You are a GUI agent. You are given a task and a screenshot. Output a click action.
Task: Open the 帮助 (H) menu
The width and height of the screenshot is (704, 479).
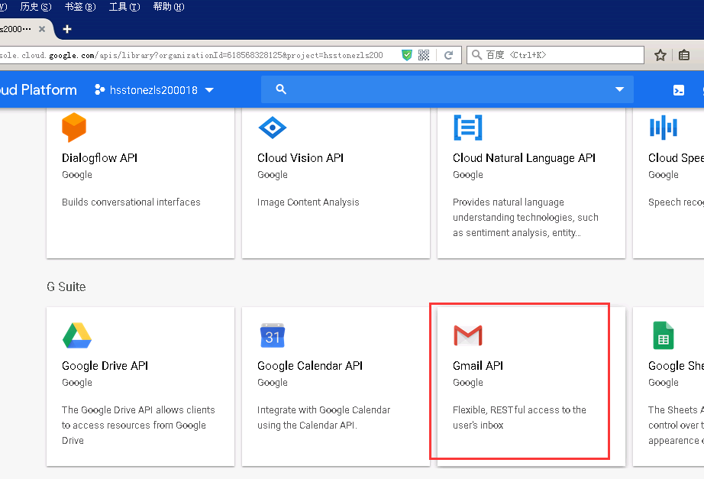(169, 7)
